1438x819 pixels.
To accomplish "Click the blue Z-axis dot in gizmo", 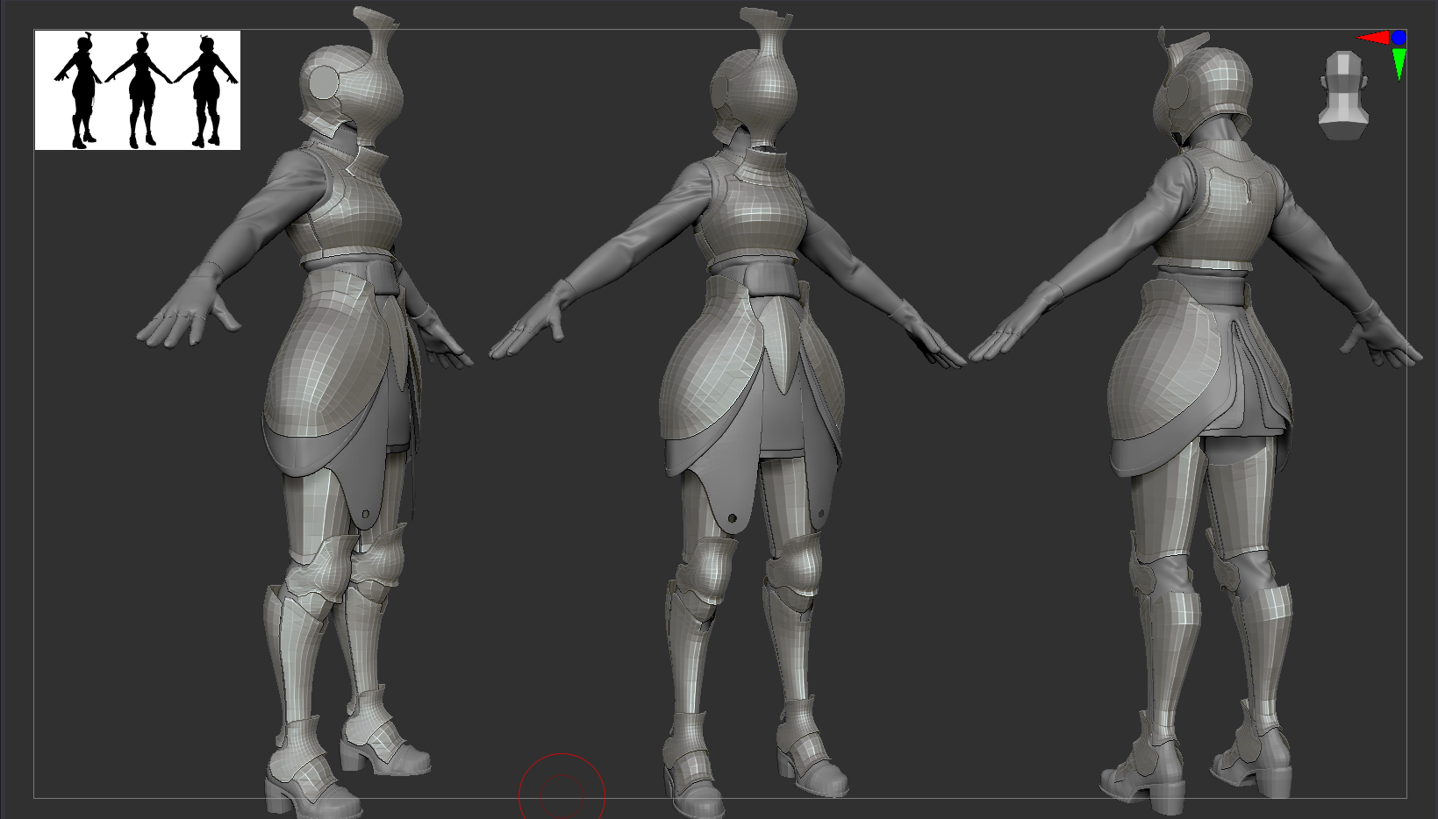I will tap(1399, 38).
